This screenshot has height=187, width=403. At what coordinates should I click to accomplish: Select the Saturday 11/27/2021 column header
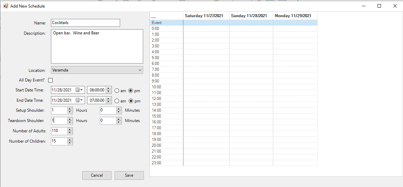tap(206, 16)
